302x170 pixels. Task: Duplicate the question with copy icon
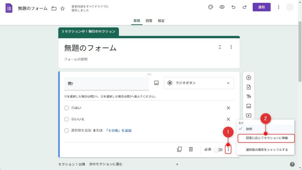tap(179, 149)
